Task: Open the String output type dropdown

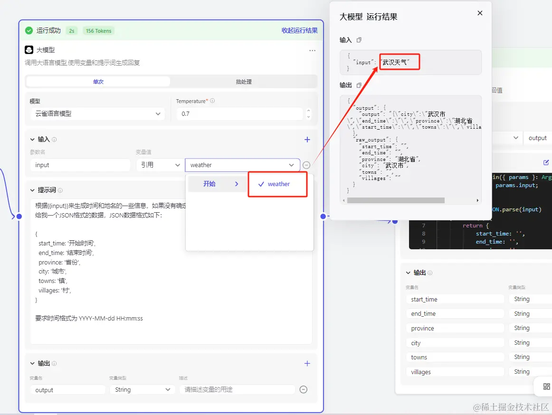Action: 142,390
